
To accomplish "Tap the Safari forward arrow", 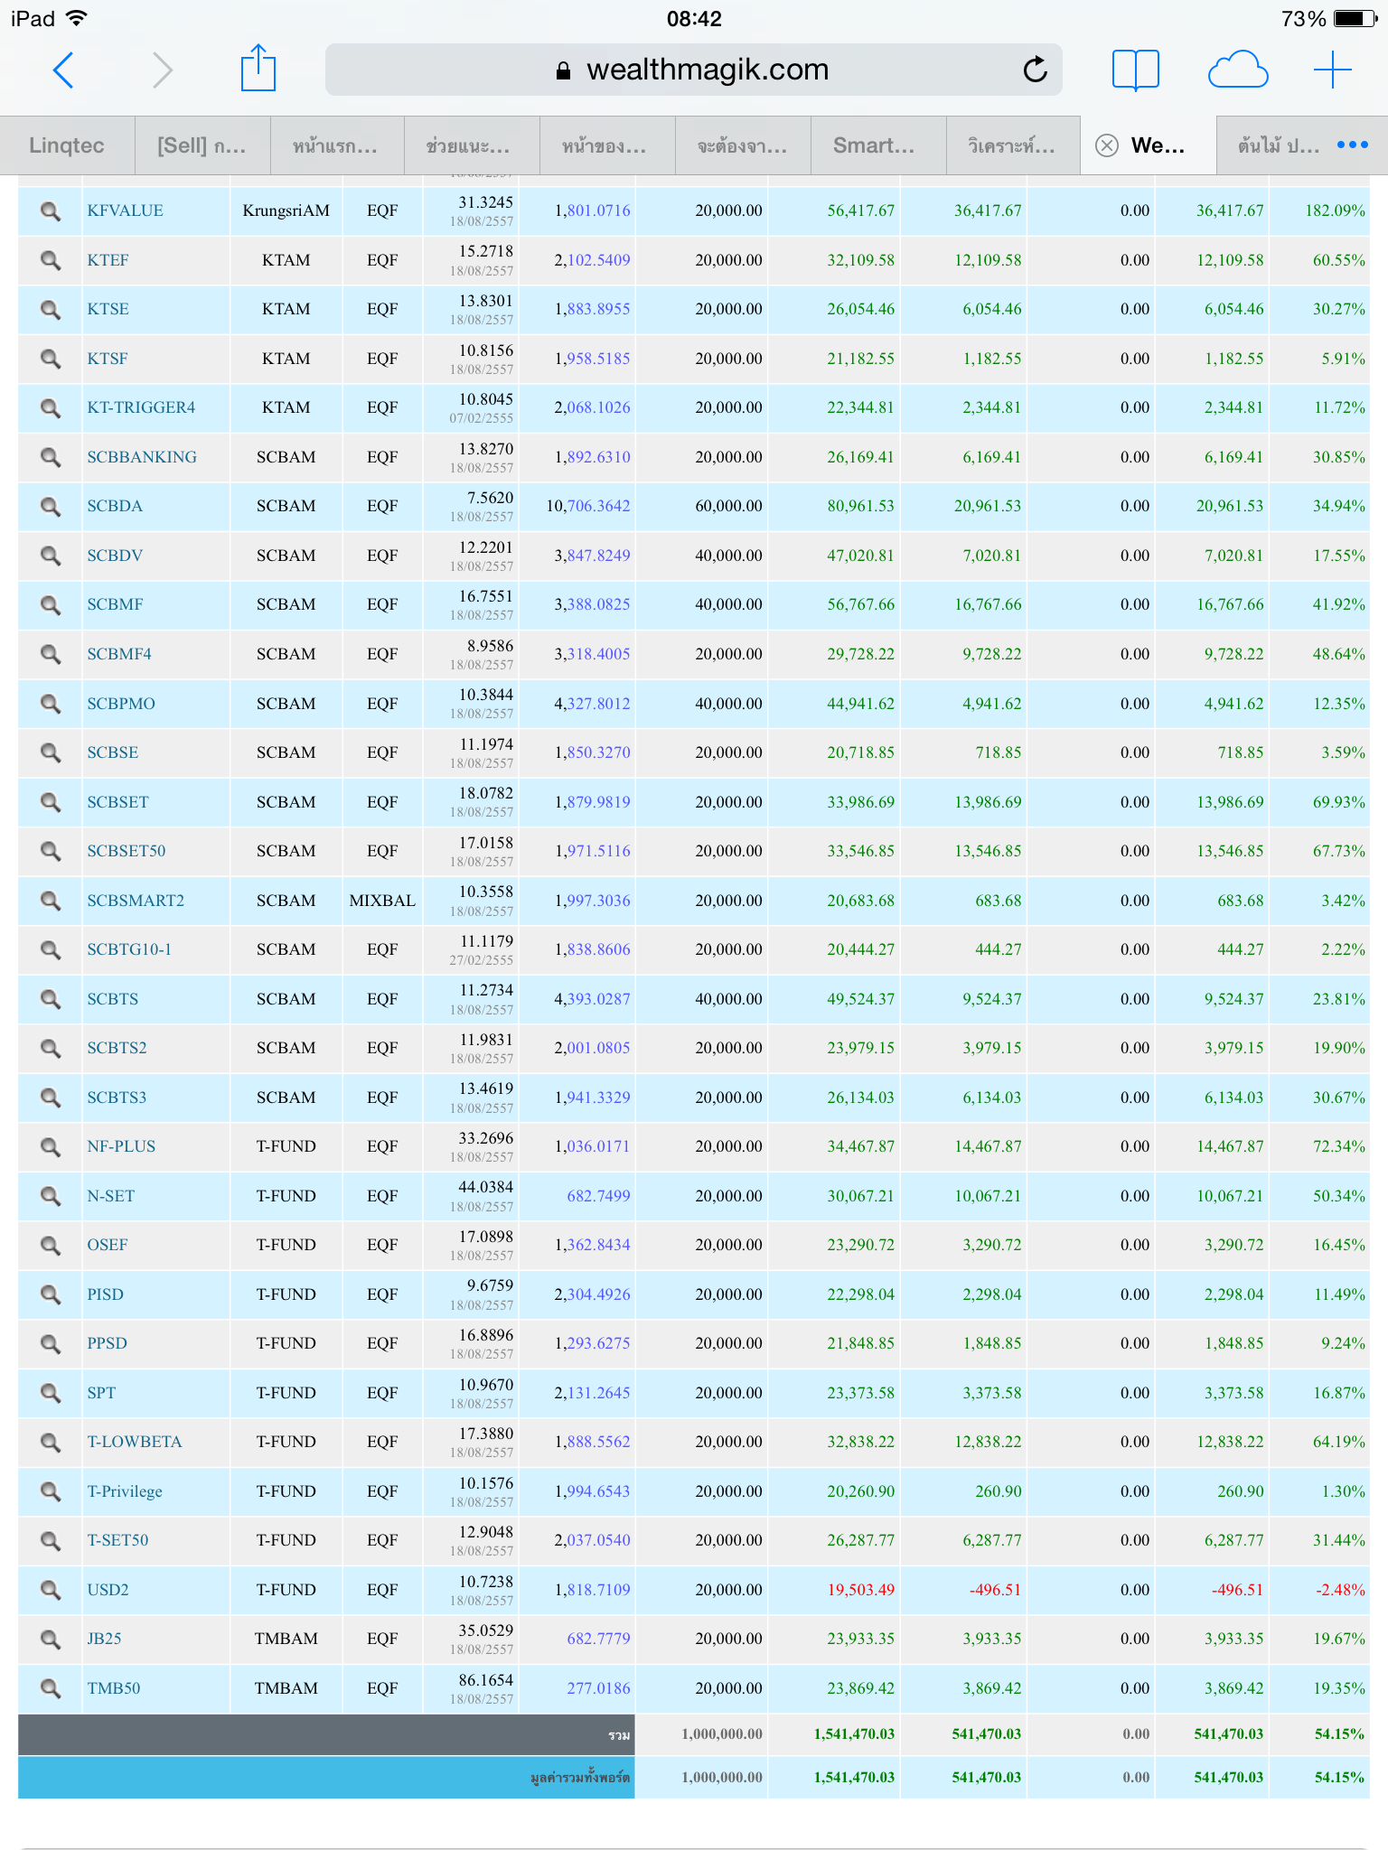I will [163, 70].
